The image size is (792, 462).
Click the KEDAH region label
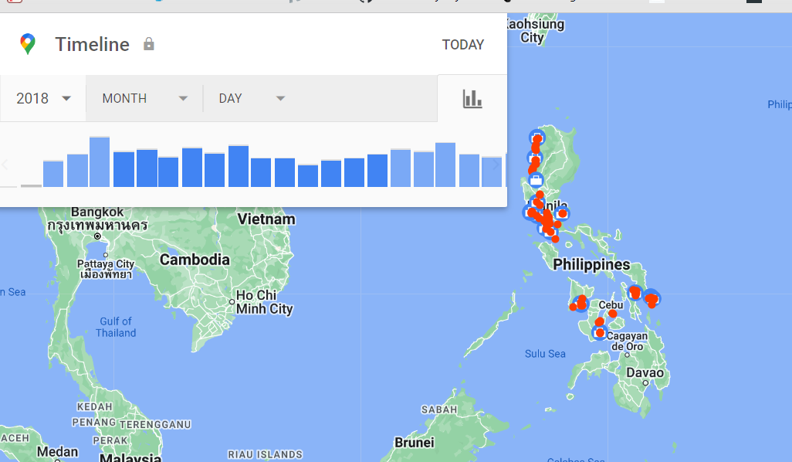coord(94,407)
